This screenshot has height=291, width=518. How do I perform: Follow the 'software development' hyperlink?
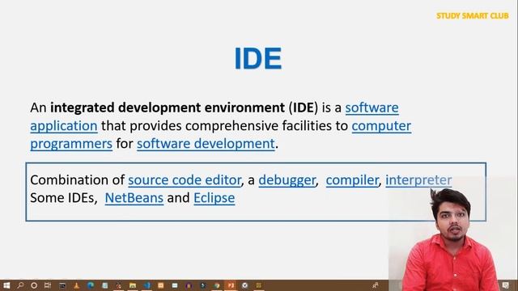coord(206,144)
